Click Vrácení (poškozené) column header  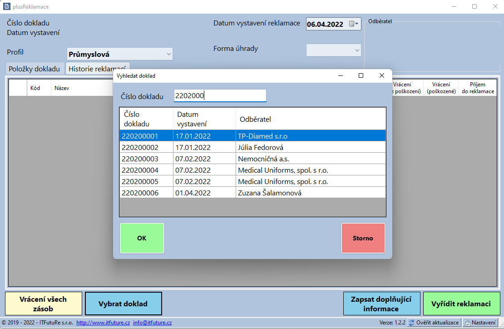(x=441, y=88)
